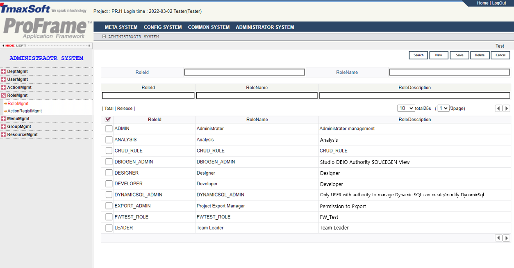Click the TmaxSoft logo
Image resolution: width=514 pixels, height=268 pixels.
pyautogui.click(x=25, y=9)
